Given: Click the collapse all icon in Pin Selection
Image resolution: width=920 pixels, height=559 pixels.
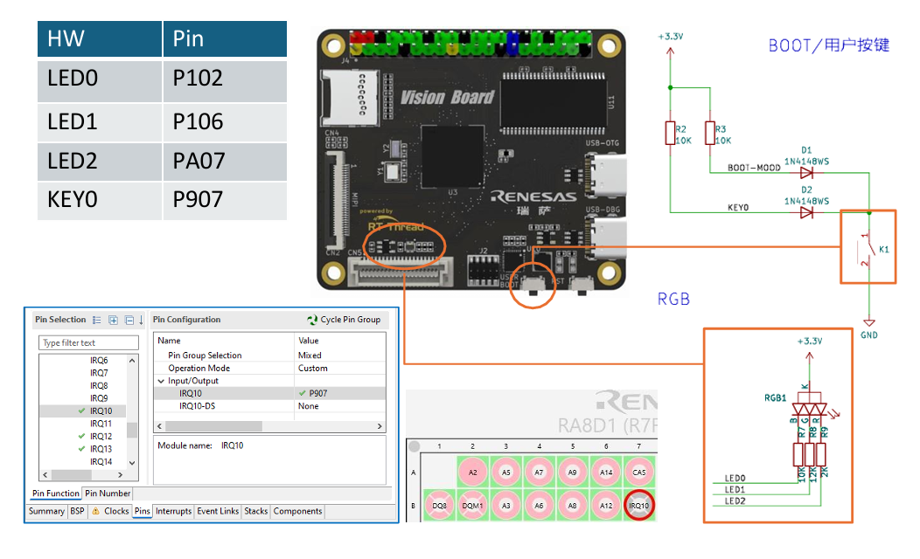Looking at the screenshot, I should pyautogui.click(x=129, y=321).
